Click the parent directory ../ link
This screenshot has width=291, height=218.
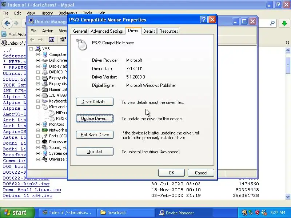tap(7, 50)
